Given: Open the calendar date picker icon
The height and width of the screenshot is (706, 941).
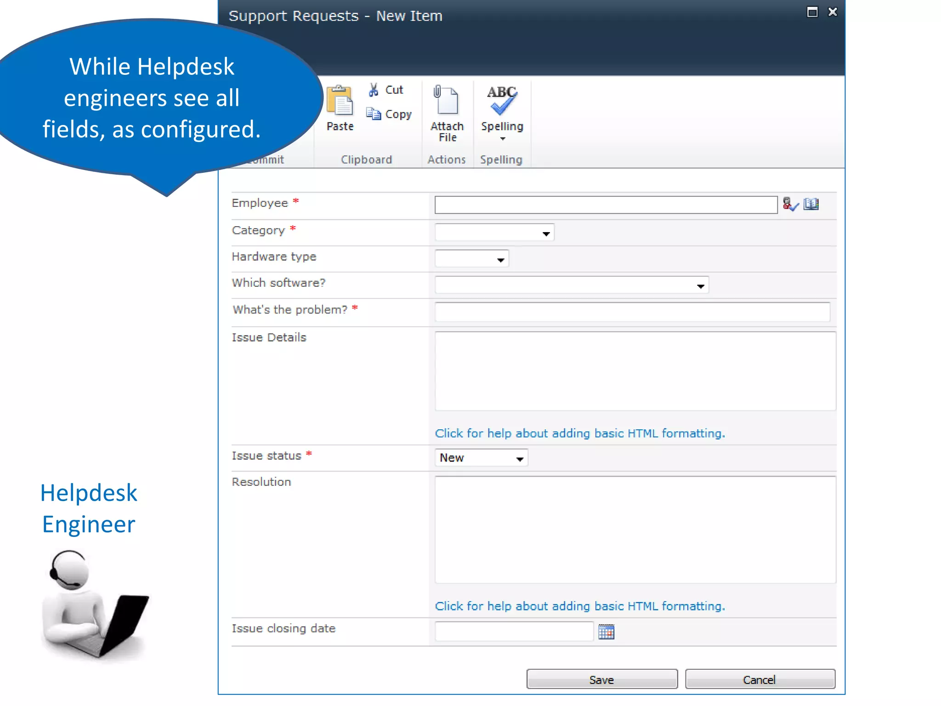Looking at the screenshot, I should (x=607, y=632).
